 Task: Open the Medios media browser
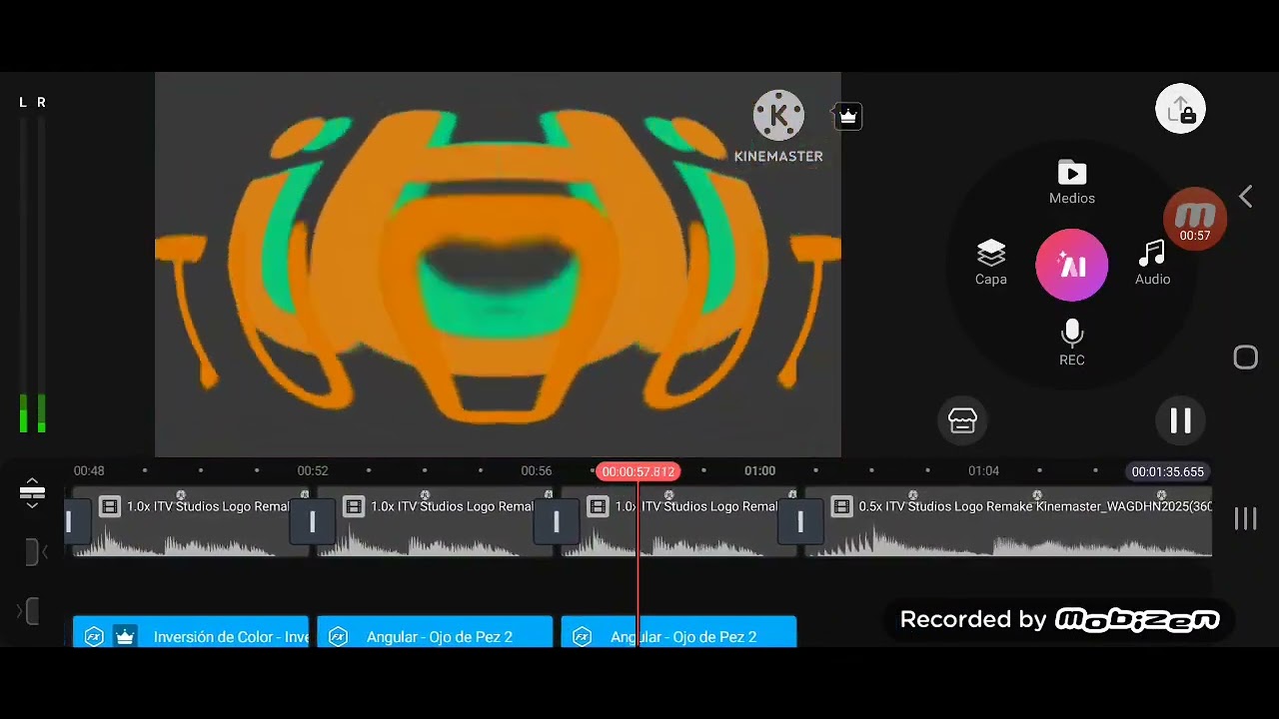1072,183
